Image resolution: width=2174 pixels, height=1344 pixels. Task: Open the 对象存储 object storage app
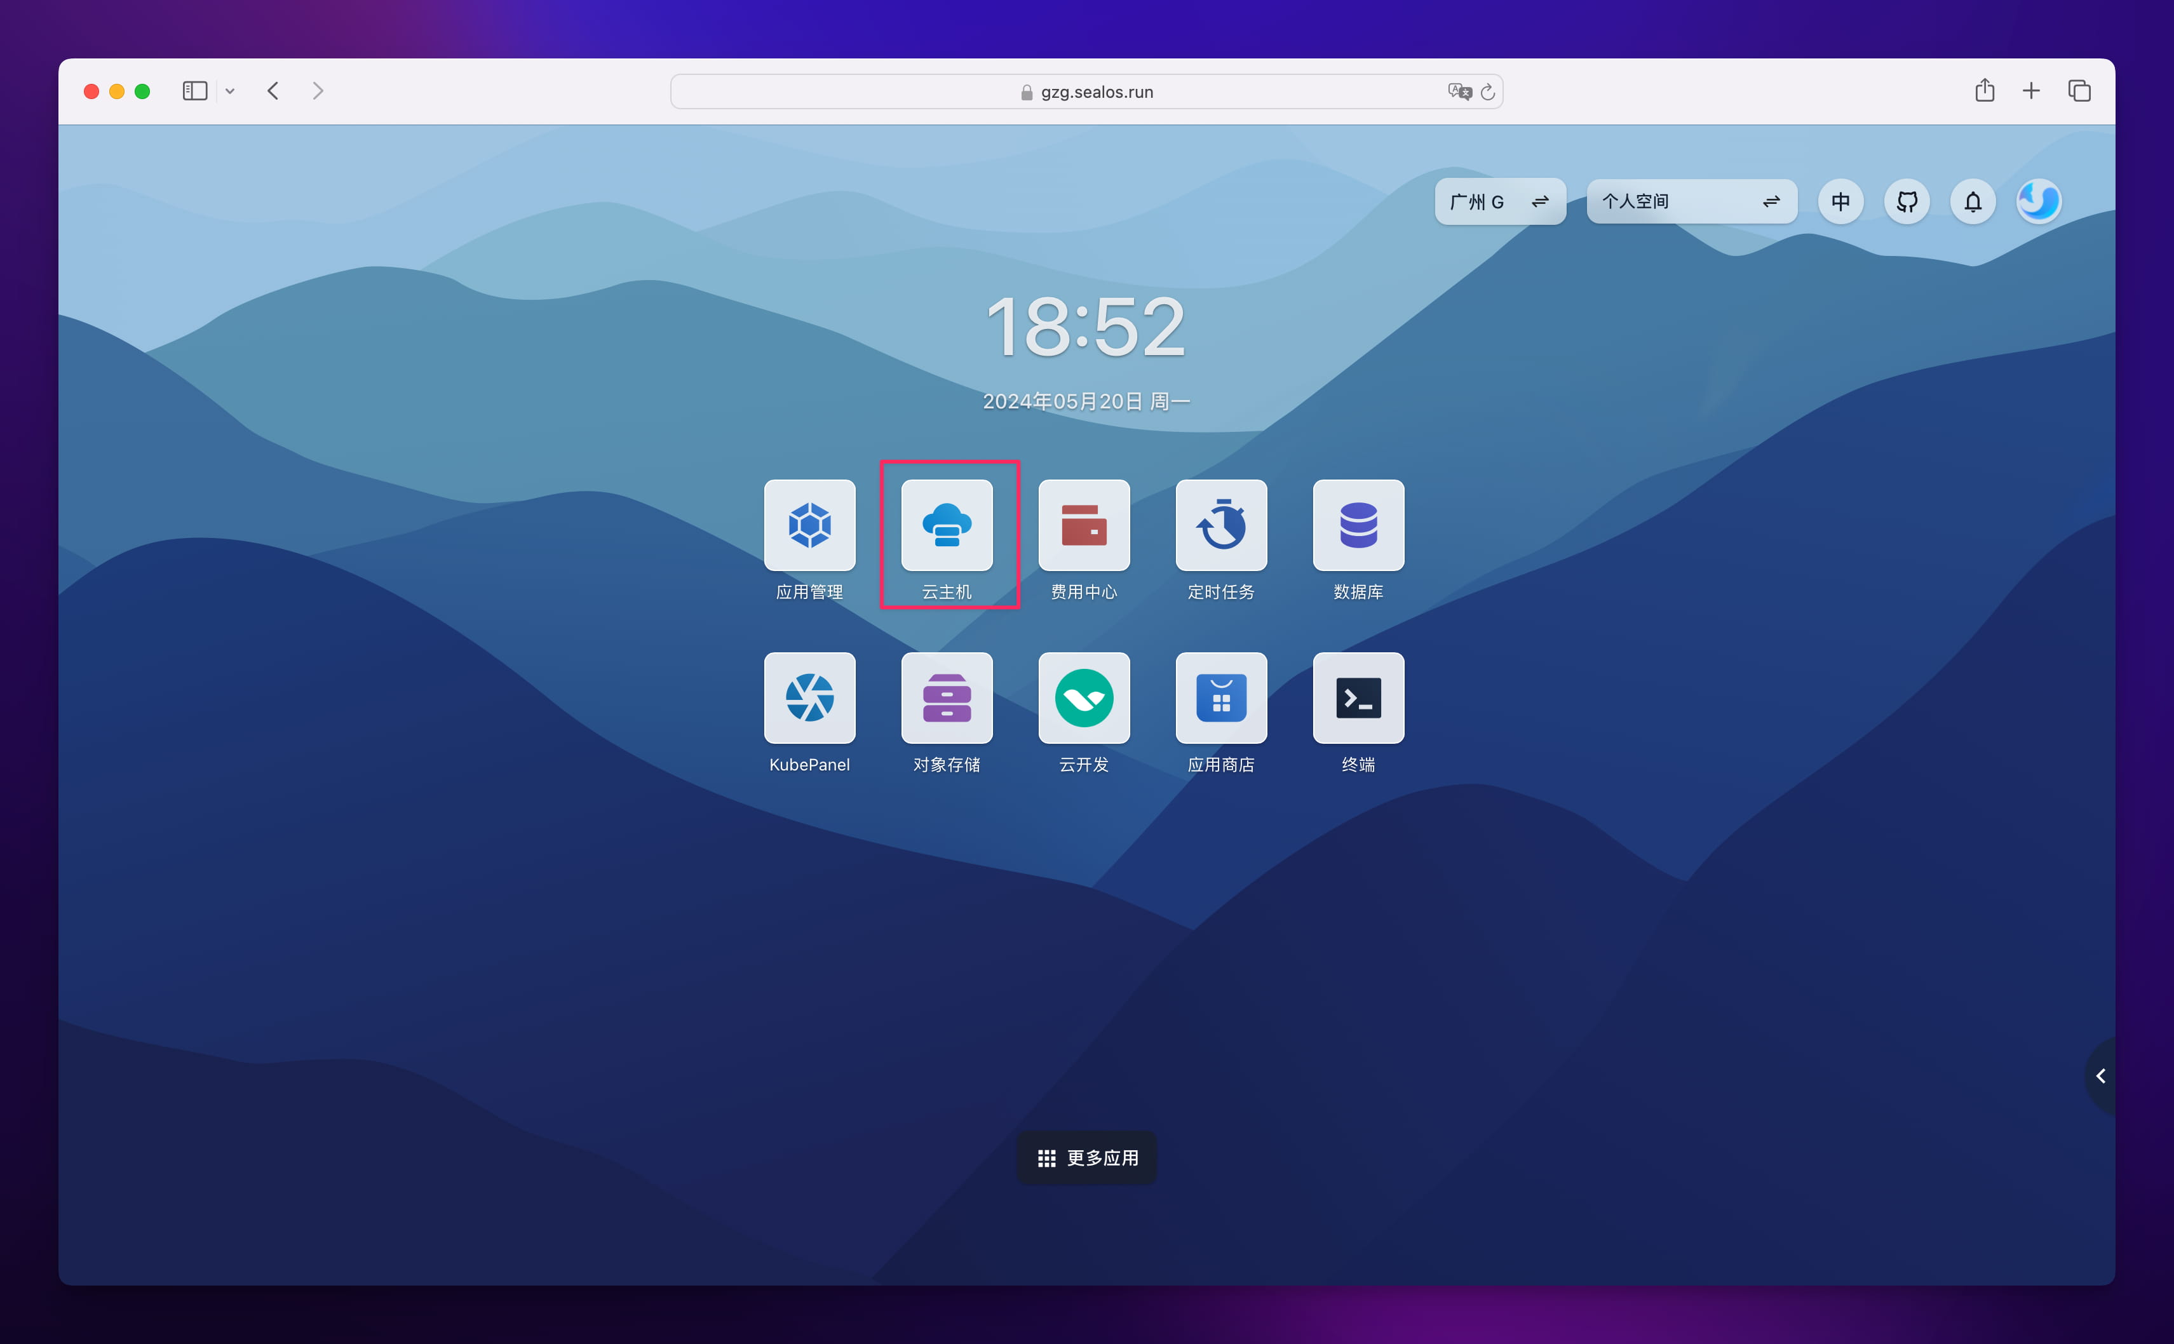point(947,698)
